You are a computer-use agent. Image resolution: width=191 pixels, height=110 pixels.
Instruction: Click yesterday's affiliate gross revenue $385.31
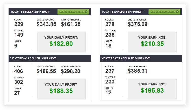coord(138,71)
